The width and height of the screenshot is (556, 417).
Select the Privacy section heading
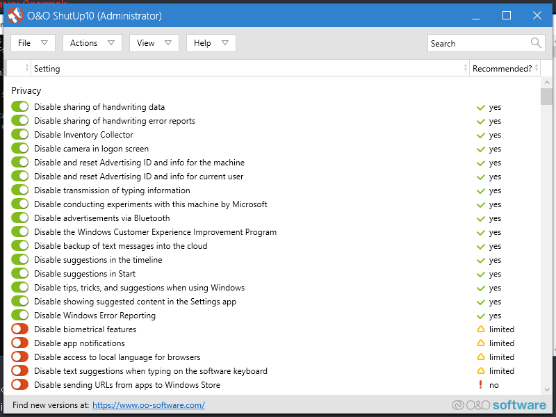26,90
